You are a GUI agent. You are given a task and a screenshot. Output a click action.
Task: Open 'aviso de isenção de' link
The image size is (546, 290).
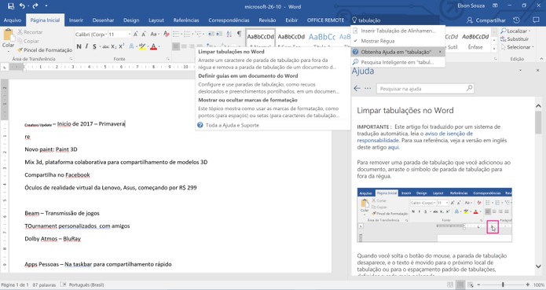click(x=449, y=134)
